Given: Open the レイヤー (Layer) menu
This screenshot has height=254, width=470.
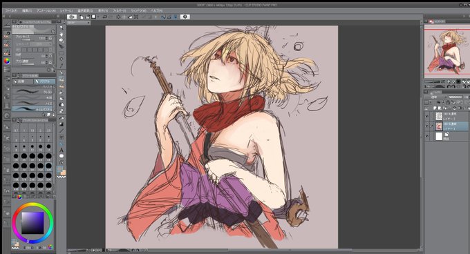Looking at the screenshot, I should coord(66,10).
